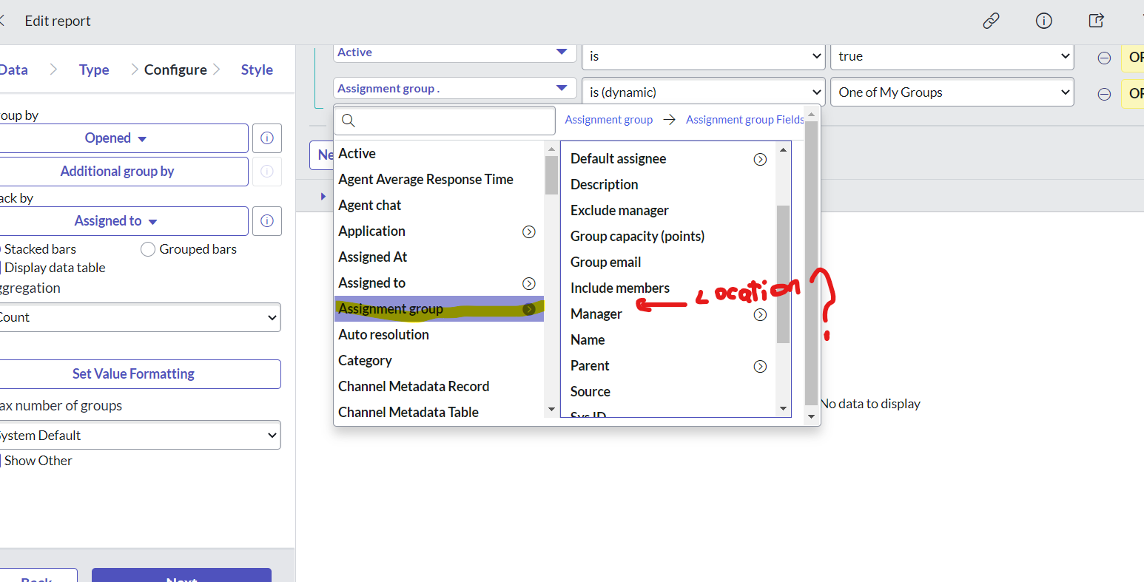Expand the Assigned to field's related fields arrow
The width and height of the screenshot is (1144, 582).
529,283
